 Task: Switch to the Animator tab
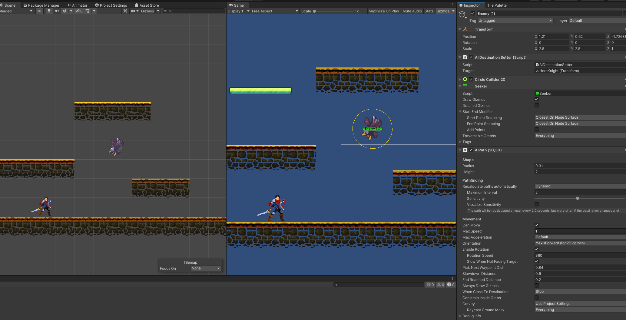[78, 5]
